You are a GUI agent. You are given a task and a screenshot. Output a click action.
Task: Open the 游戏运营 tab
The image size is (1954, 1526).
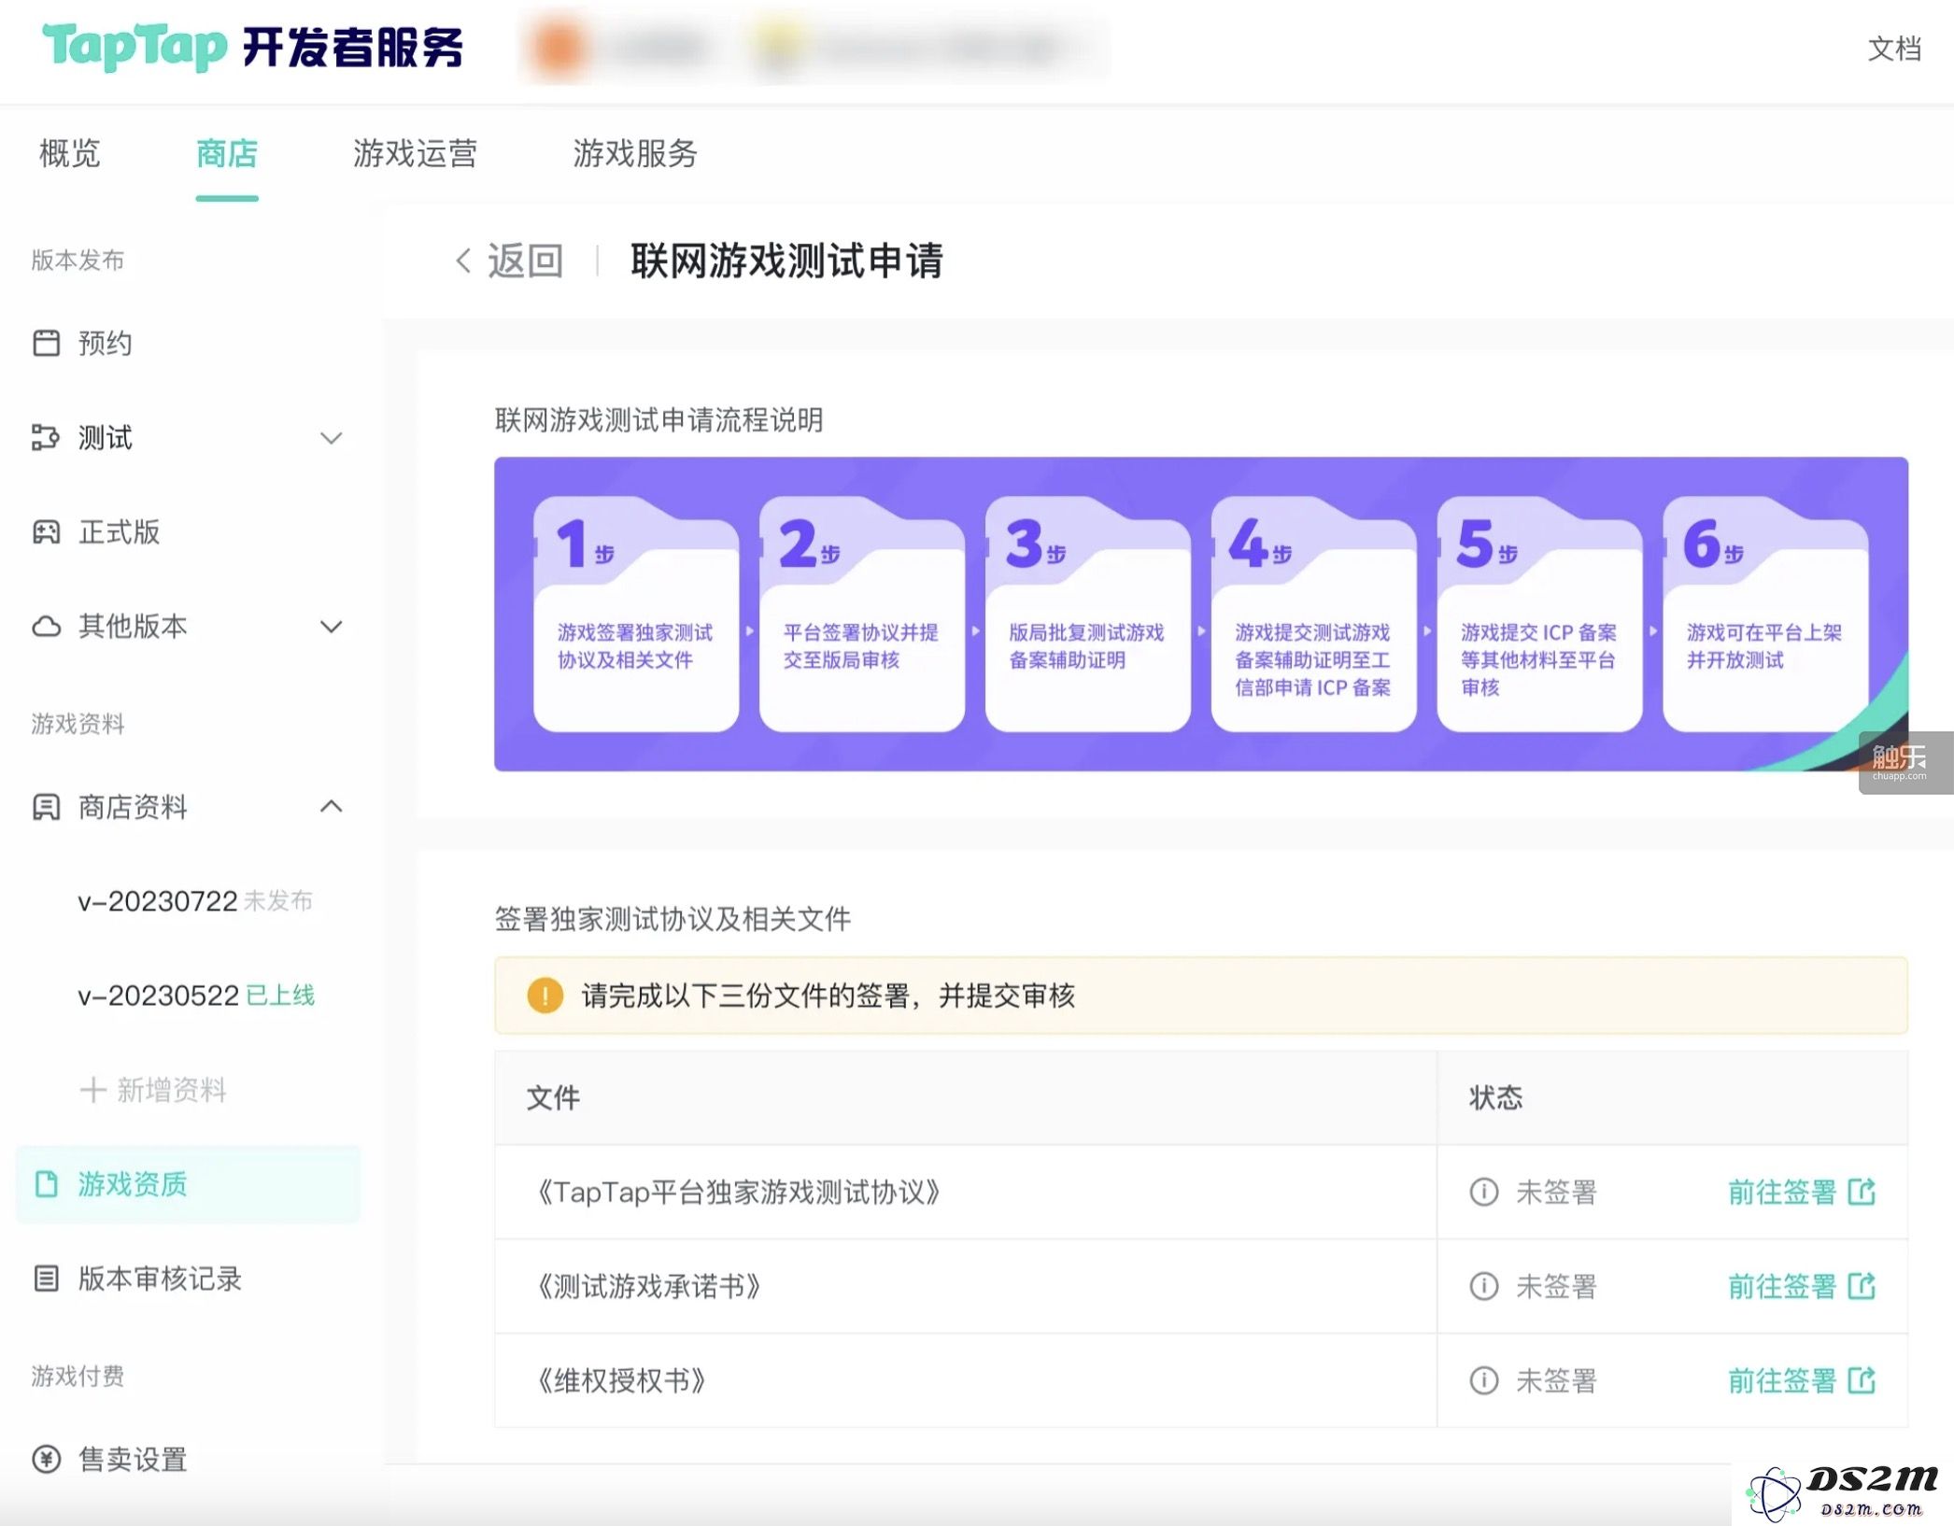[x=415, y=153]
